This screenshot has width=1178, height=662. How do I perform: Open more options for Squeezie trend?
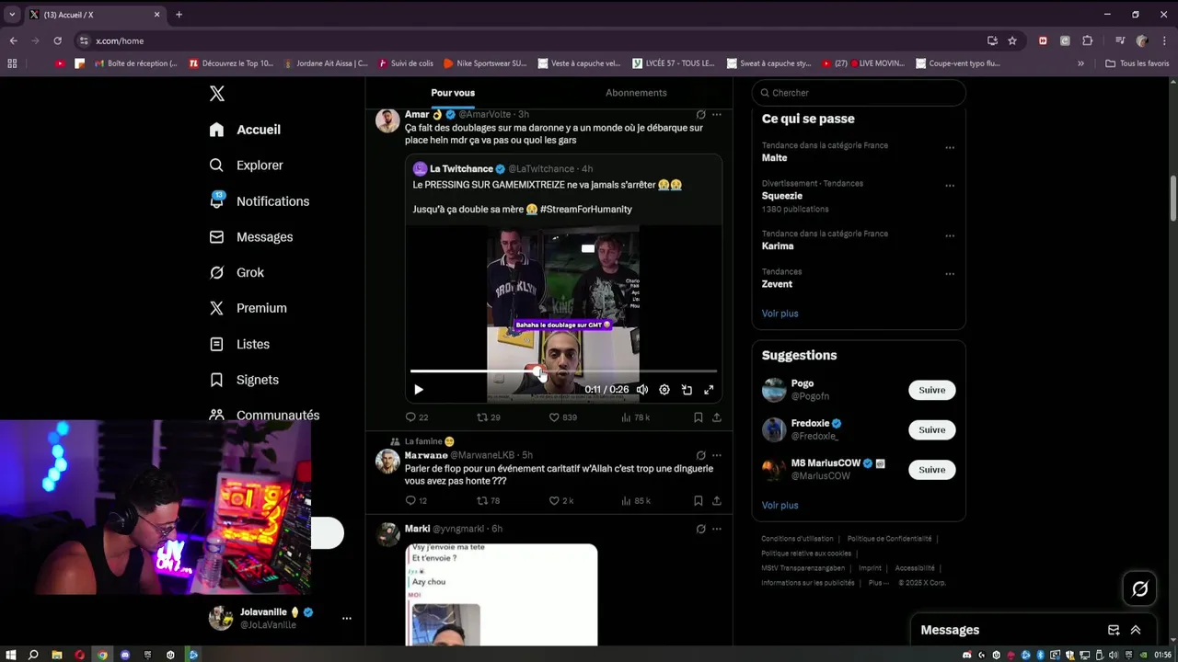click(x=950, y=186)
